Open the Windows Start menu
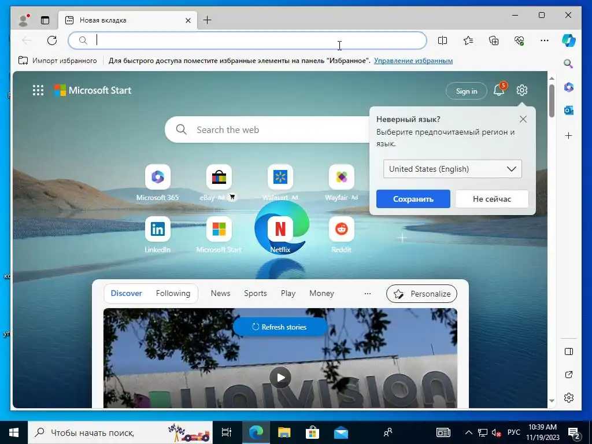Image resolution: width=592 pixels, height=444 pixels. (x=14, y=432)
